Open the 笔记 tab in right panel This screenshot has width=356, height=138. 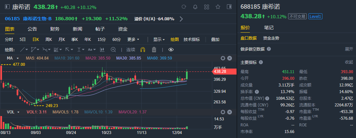(x=269, y=28)
